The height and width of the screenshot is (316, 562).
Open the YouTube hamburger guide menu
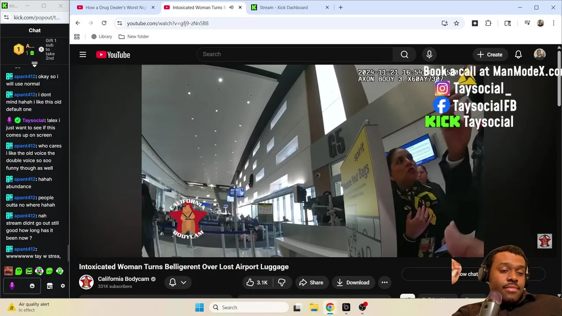pyautogui.click(x=83, y=54)
